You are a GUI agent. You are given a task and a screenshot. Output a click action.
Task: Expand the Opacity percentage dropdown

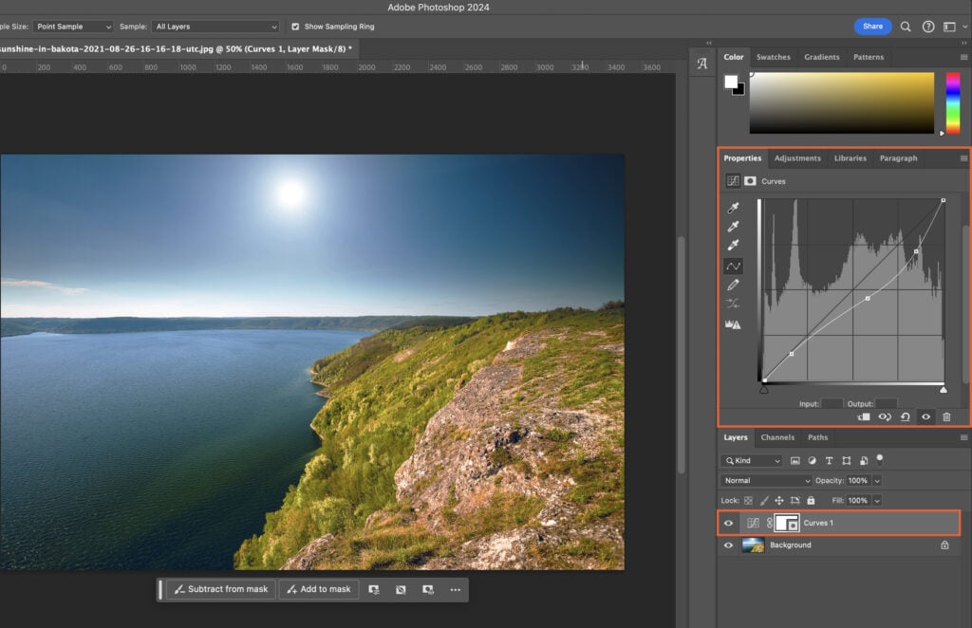(877, 481)
